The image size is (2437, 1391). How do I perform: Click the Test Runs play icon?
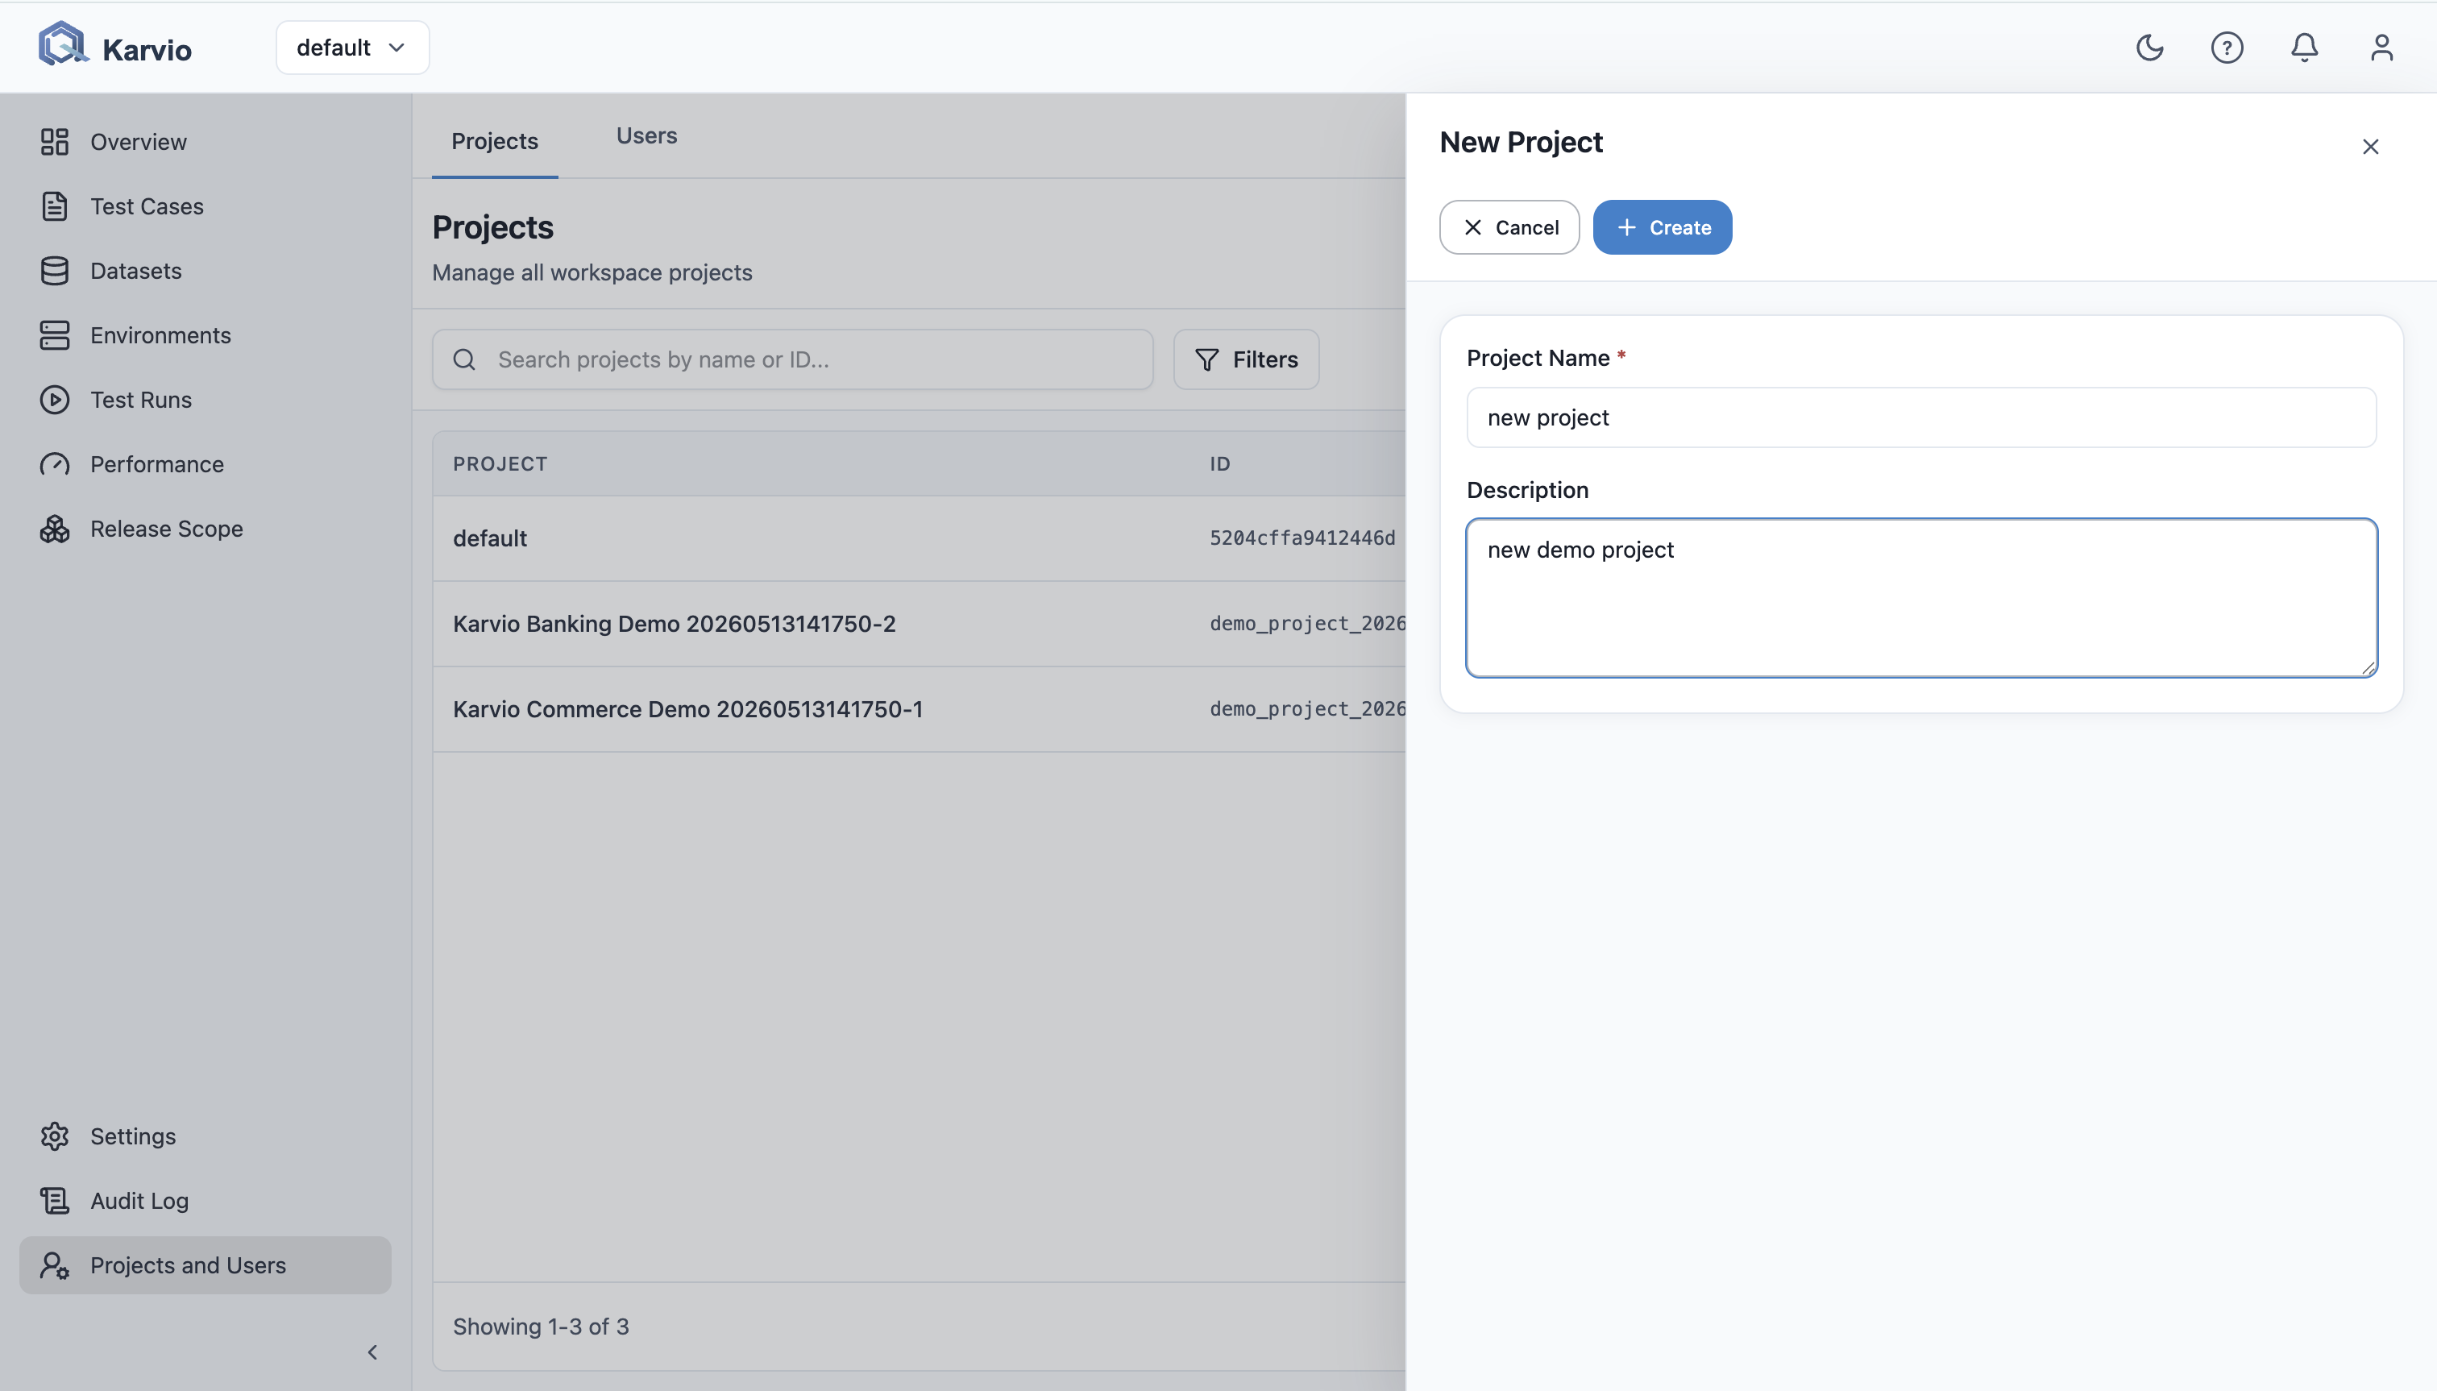click(55, 400)
